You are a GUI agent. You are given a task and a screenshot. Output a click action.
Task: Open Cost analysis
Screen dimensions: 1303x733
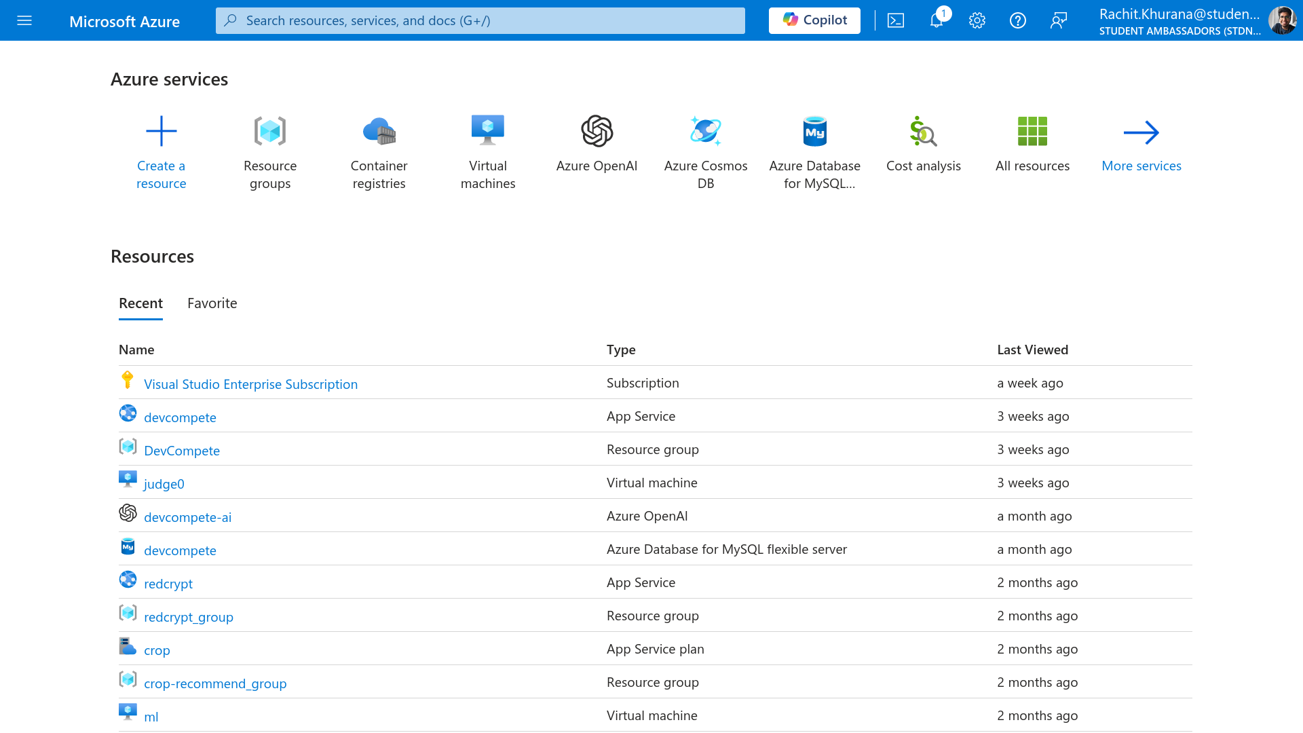click(924, 143)
